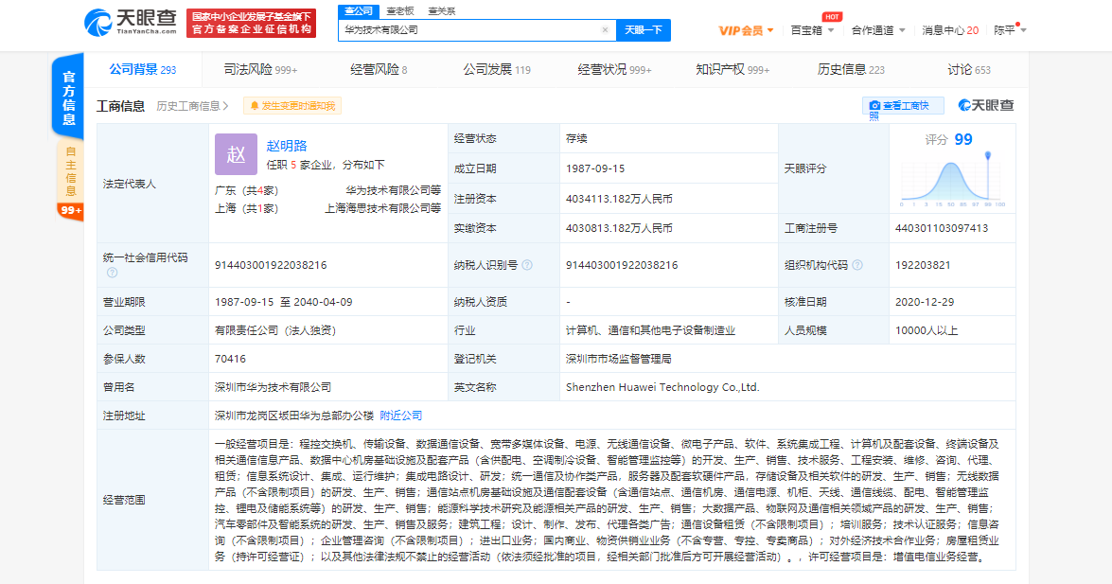This screenshot has width=1112, height=584.
Task: Click the 天眼查 TianYanCha logo
Action: point(131,22)
